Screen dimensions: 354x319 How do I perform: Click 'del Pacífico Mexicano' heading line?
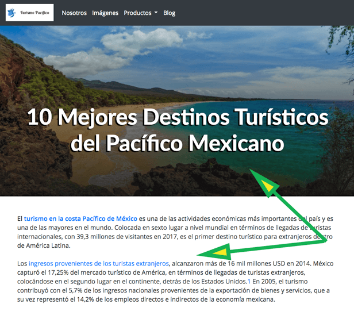[x=178, y=143]
